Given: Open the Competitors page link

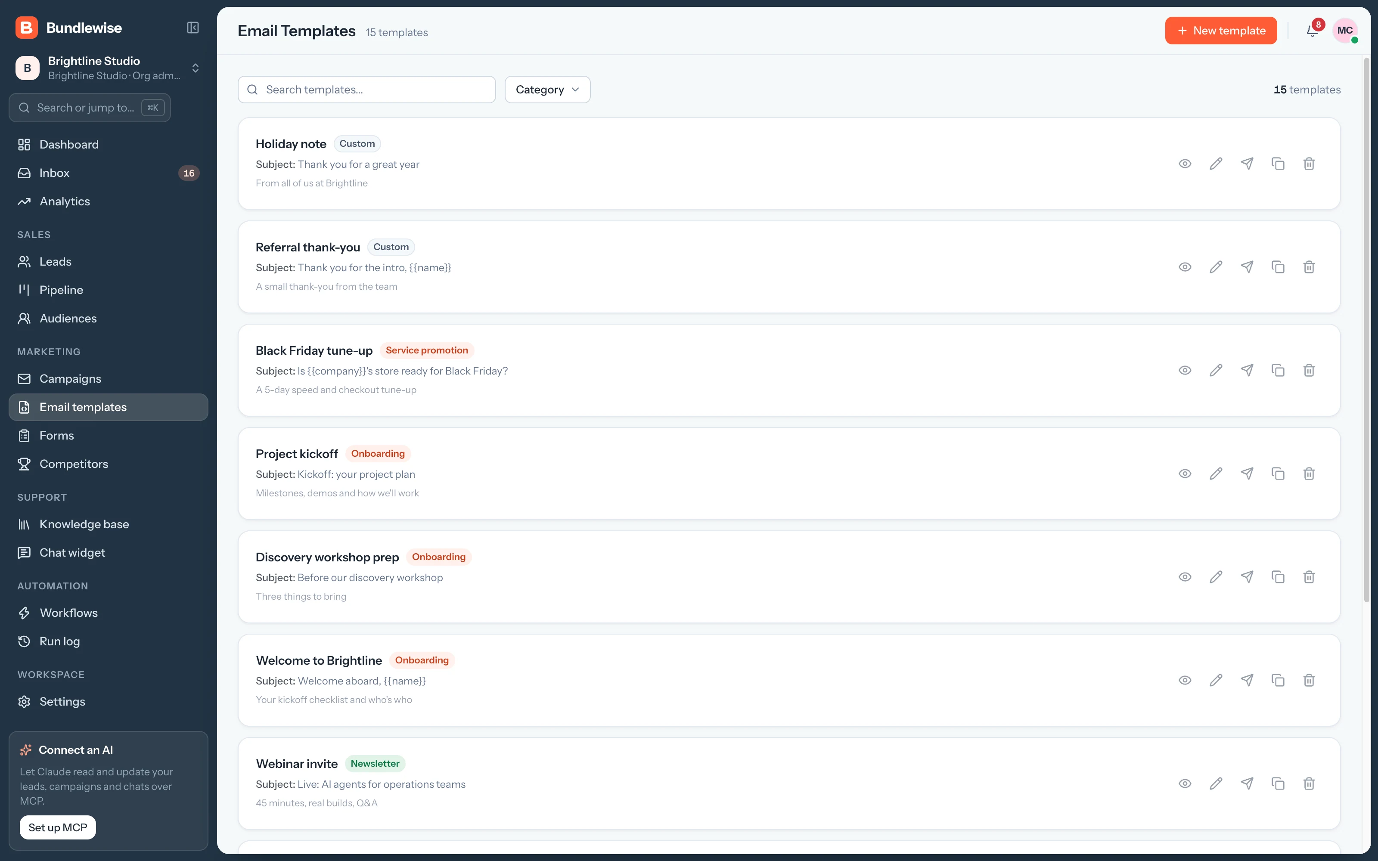Looking at the screenshot, I should [x=108, y=464].
